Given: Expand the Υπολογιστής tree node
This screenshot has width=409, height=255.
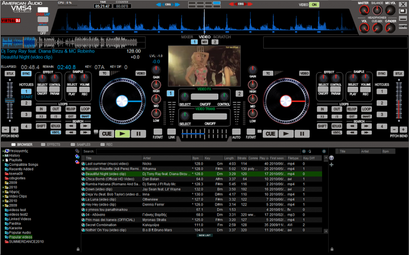Looking at the screenshot, I should pos(3,151).
